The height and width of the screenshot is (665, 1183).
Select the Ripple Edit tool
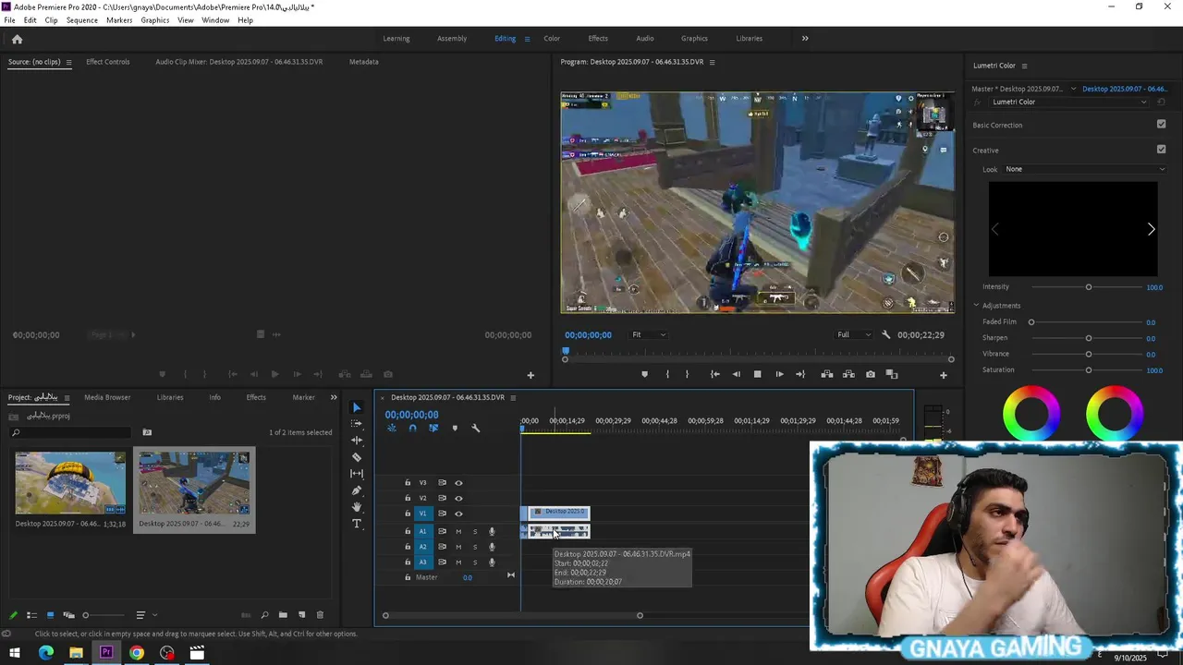pyautogui.click(x=357, y=441)
